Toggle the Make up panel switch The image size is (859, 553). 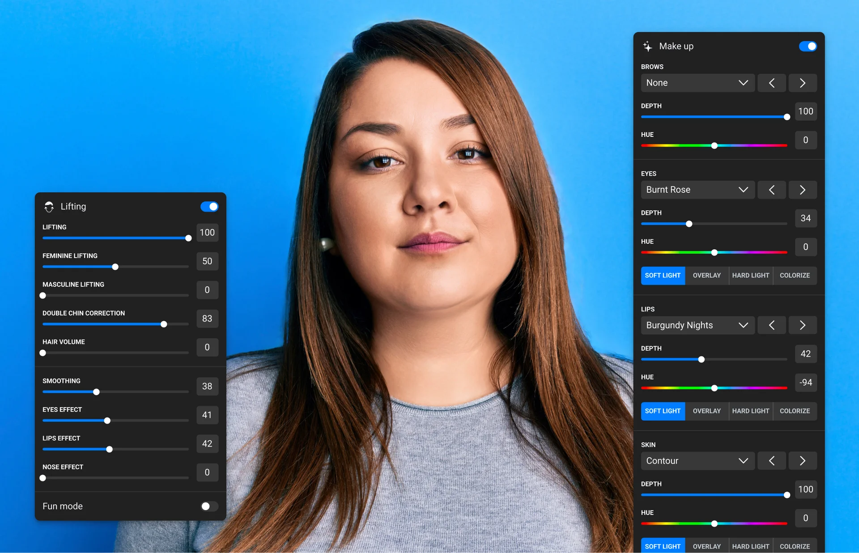(x=808, y=46)
